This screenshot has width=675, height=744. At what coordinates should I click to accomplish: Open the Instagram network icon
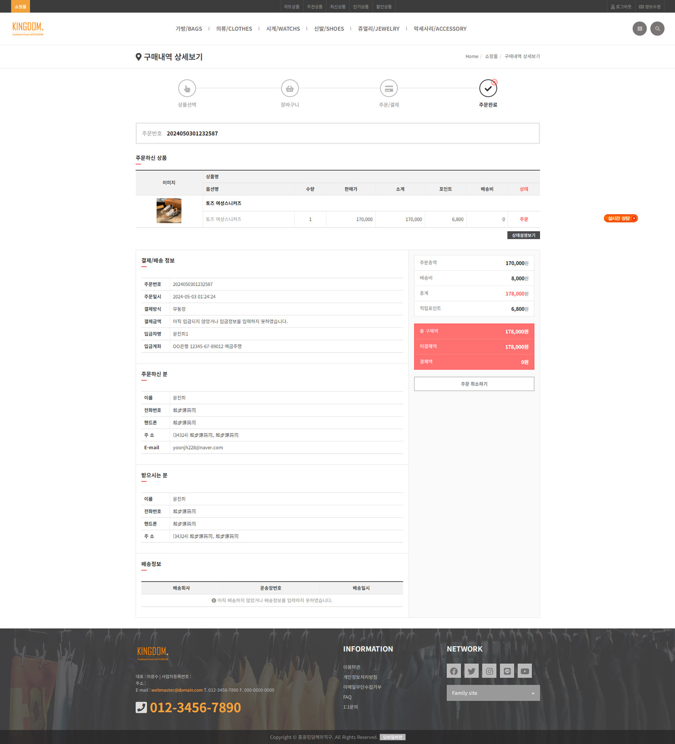click(489, 671)
